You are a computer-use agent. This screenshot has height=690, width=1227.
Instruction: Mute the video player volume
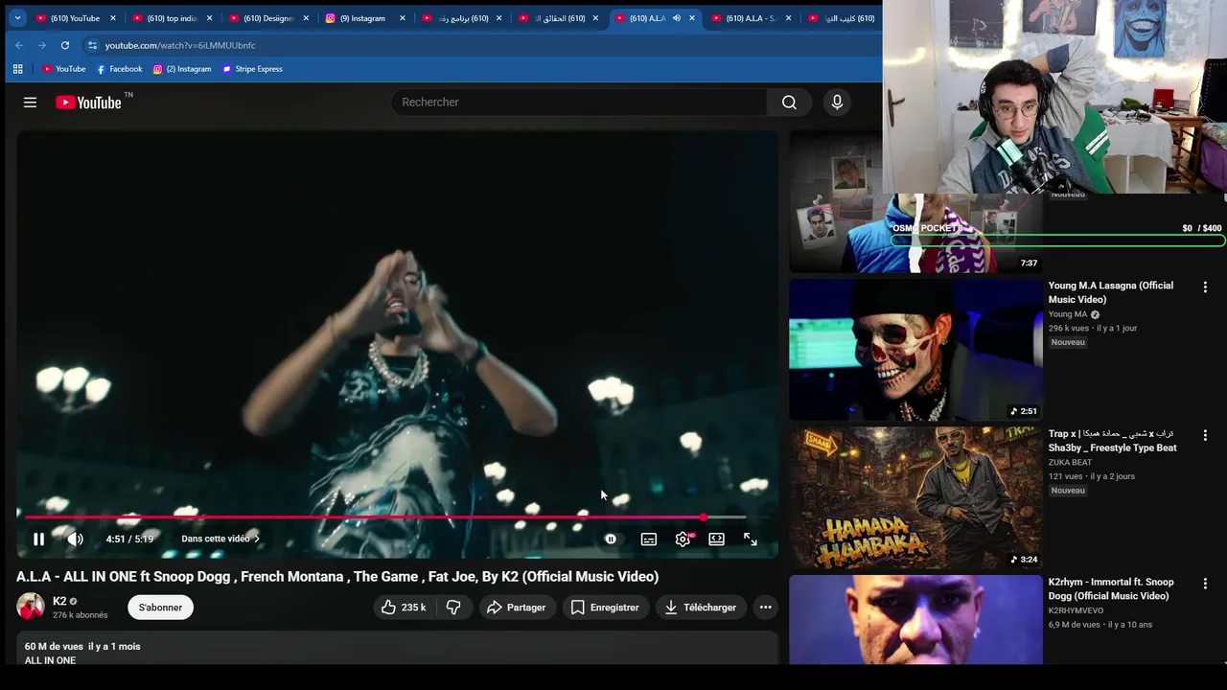tap(75, 540)
